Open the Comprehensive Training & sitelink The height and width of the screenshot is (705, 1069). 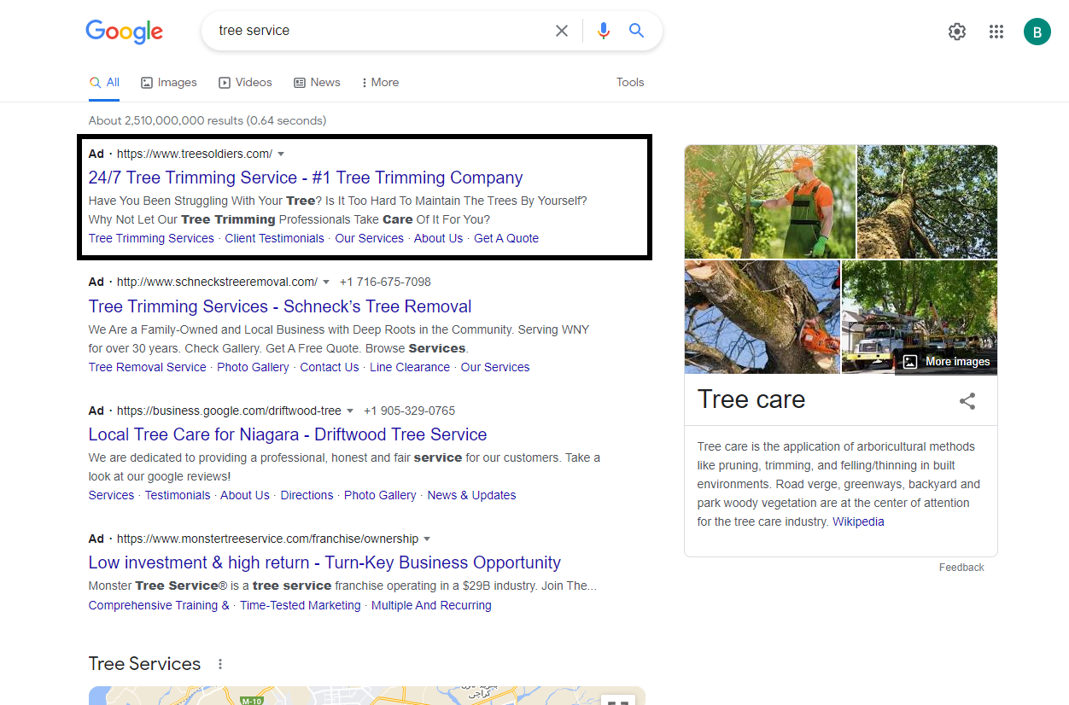(159, 605)
